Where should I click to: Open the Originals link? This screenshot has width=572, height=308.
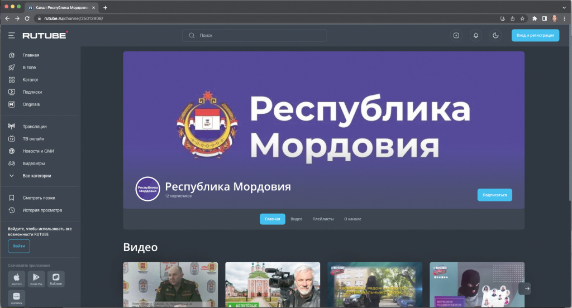click(31, 104)
